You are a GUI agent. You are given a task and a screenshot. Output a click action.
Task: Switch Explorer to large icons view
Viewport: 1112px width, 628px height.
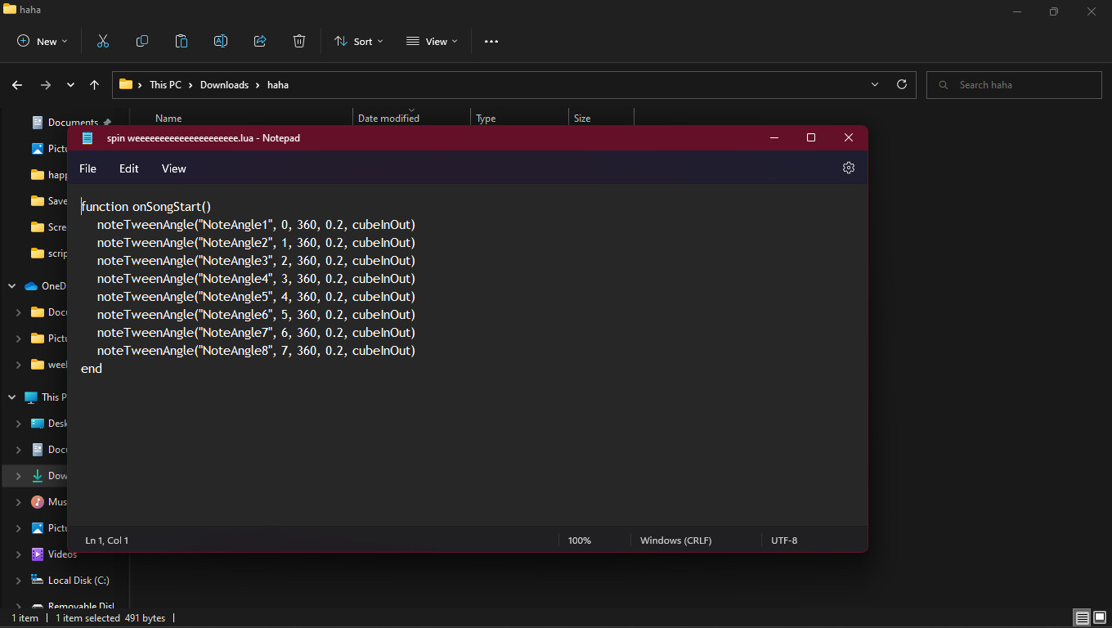[x=1099, y=617]
